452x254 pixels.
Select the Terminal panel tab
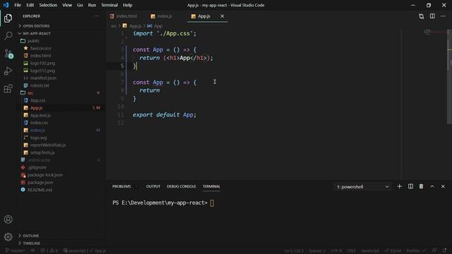tap(211, 186)
